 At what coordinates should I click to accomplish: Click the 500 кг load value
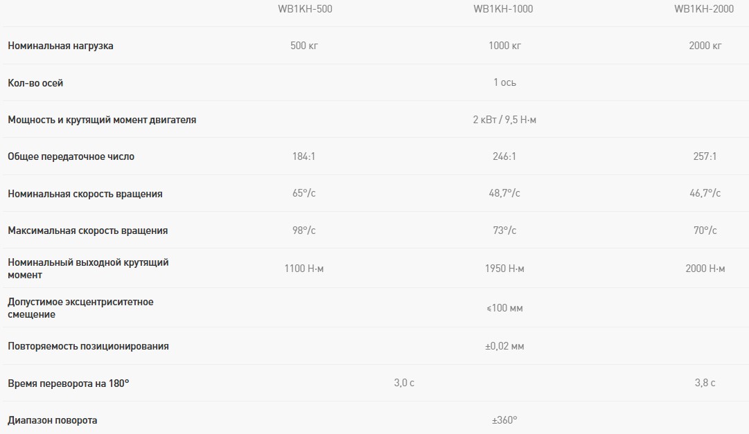coord(304,46)
